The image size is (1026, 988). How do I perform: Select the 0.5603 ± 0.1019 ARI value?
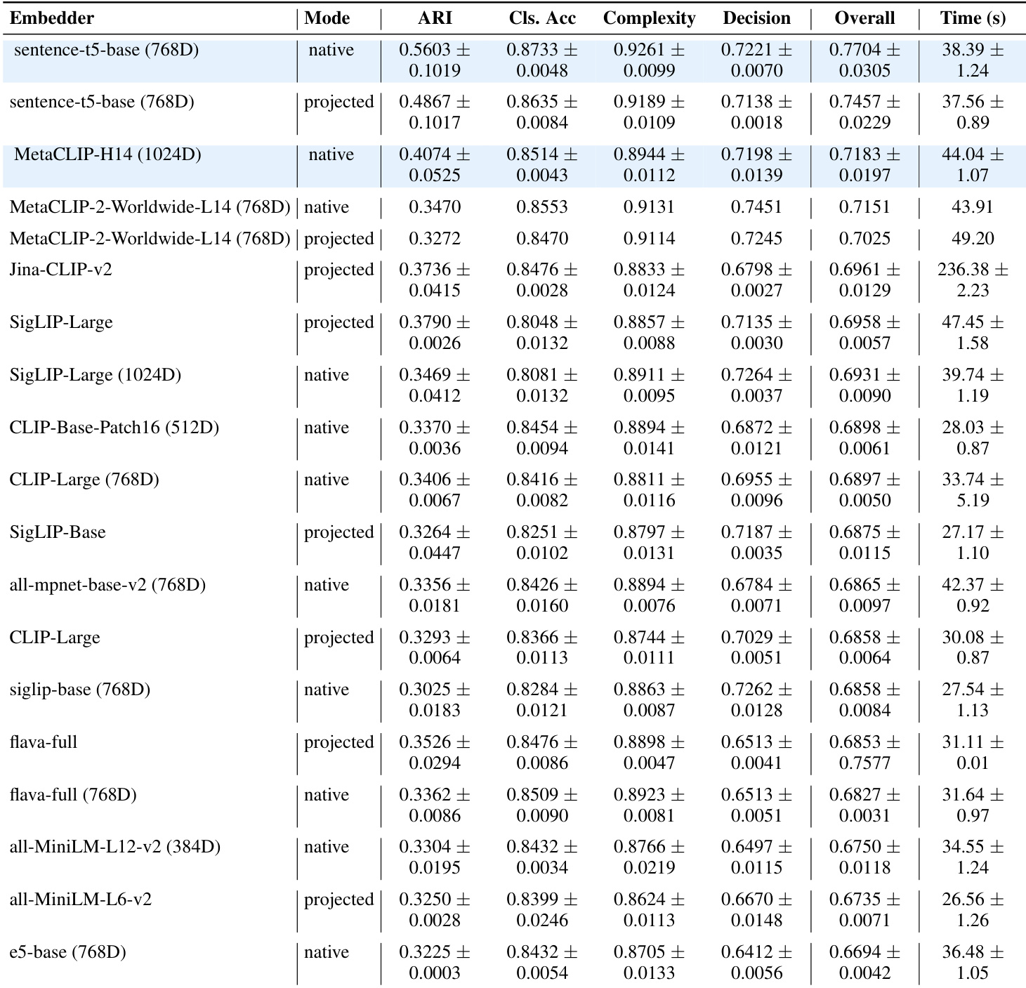435,60
